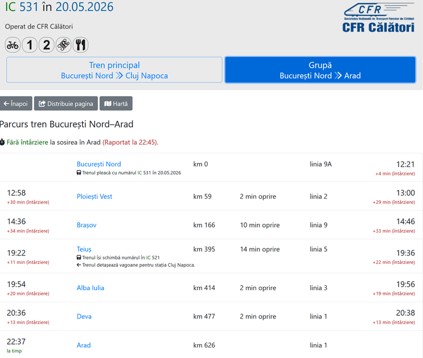Click 'km 477' distance text
This screenshot has width=423, height=358.
(x=204, y=316)
